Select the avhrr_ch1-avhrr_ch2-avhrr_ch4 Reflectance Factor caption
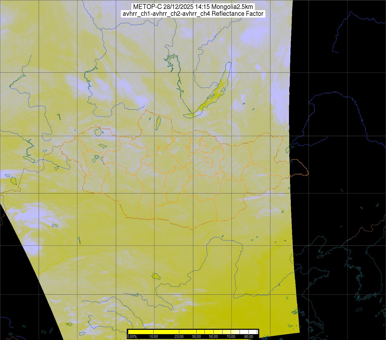 tap(193, 14)
